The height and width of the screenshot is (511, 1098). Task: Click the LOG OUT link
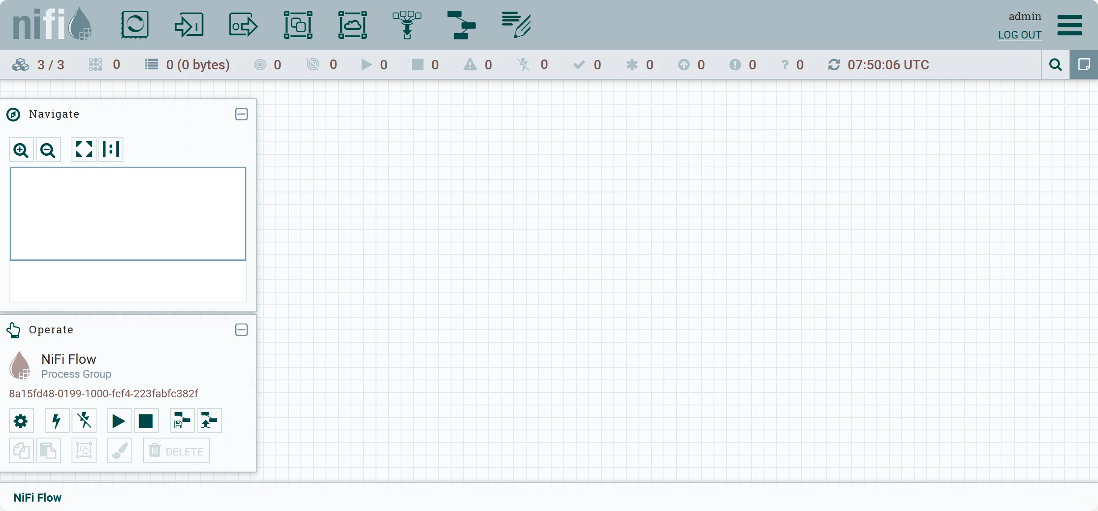[x=1020, y=35]
